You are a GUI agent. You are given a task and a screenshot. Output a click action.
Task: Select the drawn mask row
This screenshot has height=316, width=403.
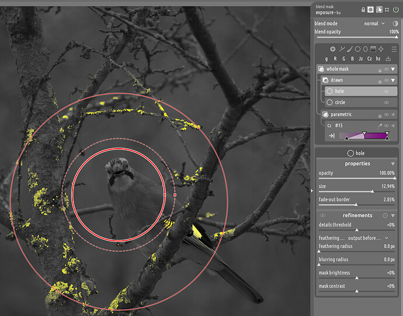coord(359,80)
